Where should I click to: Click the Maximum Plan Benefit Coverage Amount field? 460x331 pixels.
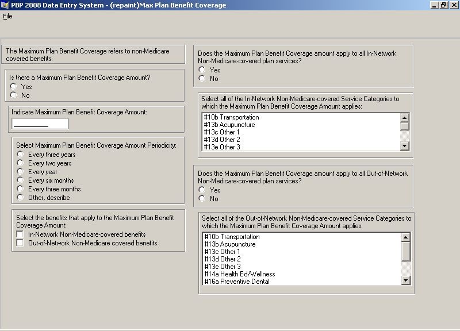[40, 124]
